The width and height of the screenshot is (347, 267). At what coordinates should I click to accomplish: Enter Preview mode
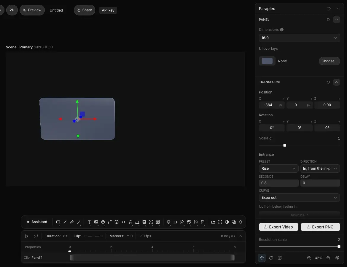[x=32, y=10]
